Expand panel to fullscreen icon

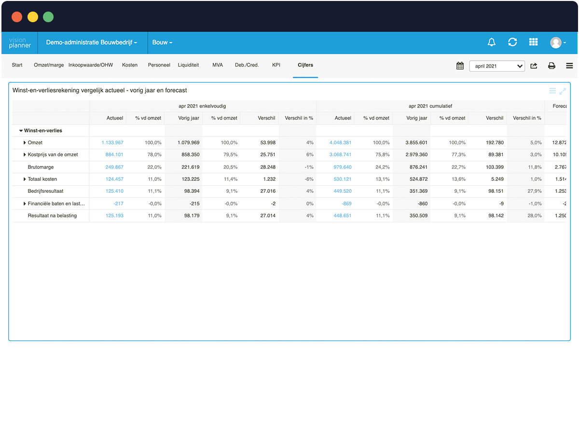(x=563, y=91)
